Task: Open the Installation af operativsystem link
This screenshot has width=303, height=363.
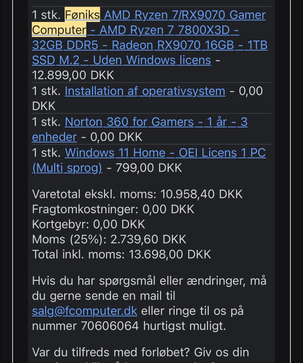Action: (x=145, y=91)
